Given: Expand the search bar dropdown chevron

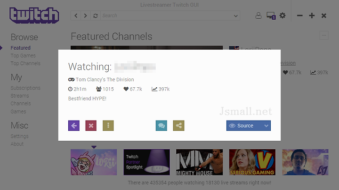Looking at the screenshot, I should 236,16.
